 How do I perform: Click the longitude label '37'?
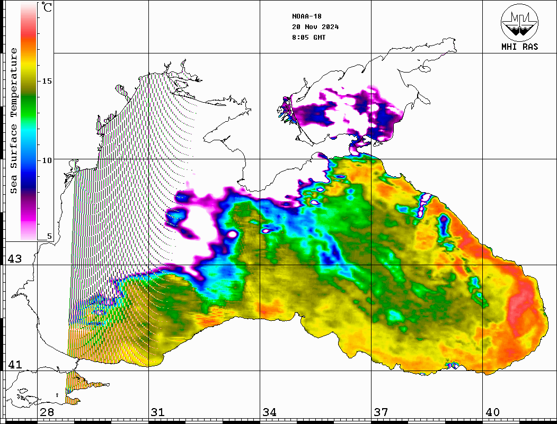[381, 412]
